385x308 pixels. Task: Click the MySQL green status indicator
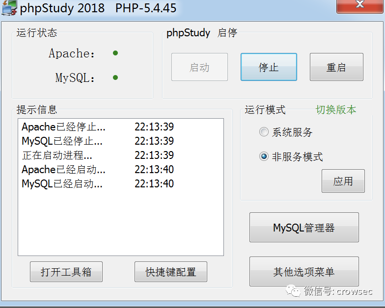(115, 77)
